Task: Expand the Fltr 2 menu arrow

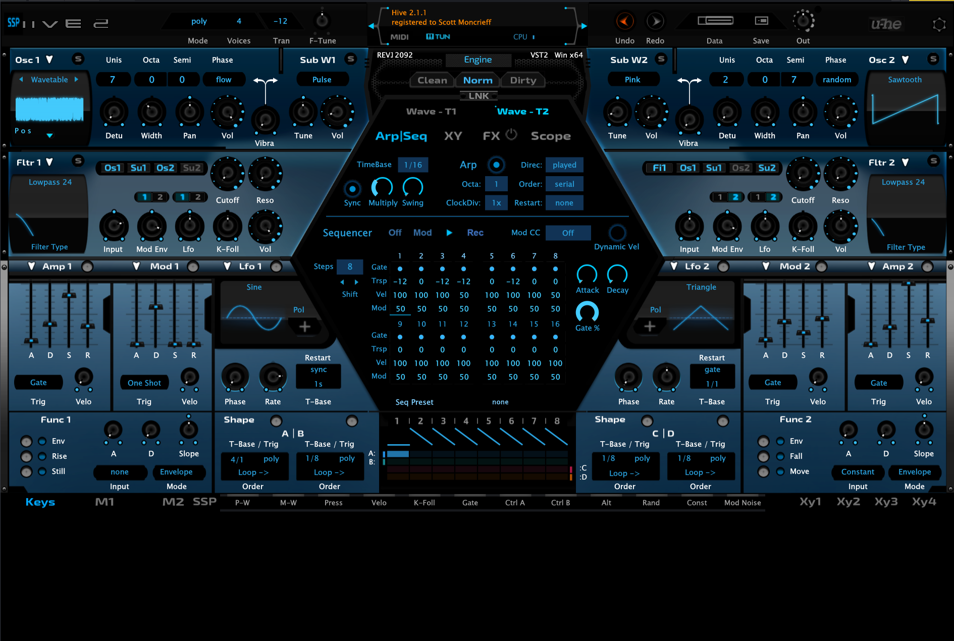Action: click(x=906, y=162)
